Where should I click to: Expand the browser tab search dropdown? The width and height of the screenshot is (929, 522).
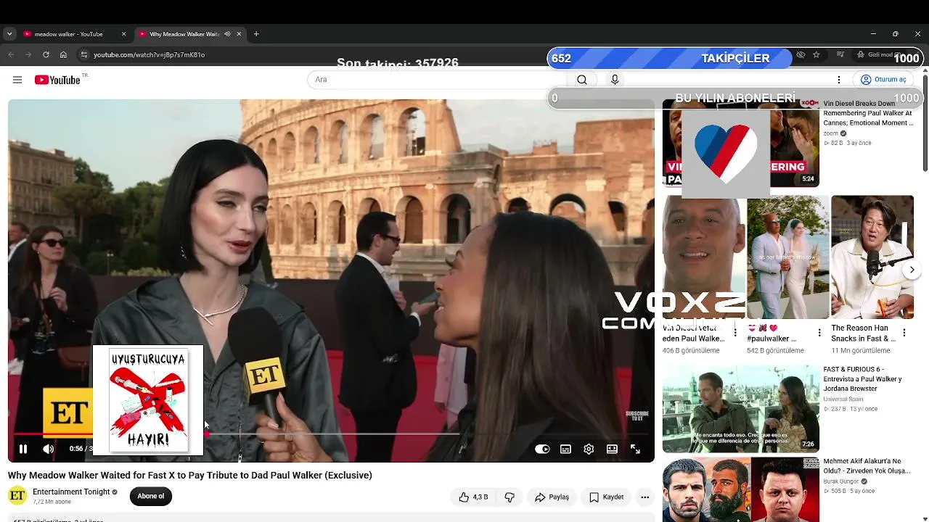click(9, 34)
